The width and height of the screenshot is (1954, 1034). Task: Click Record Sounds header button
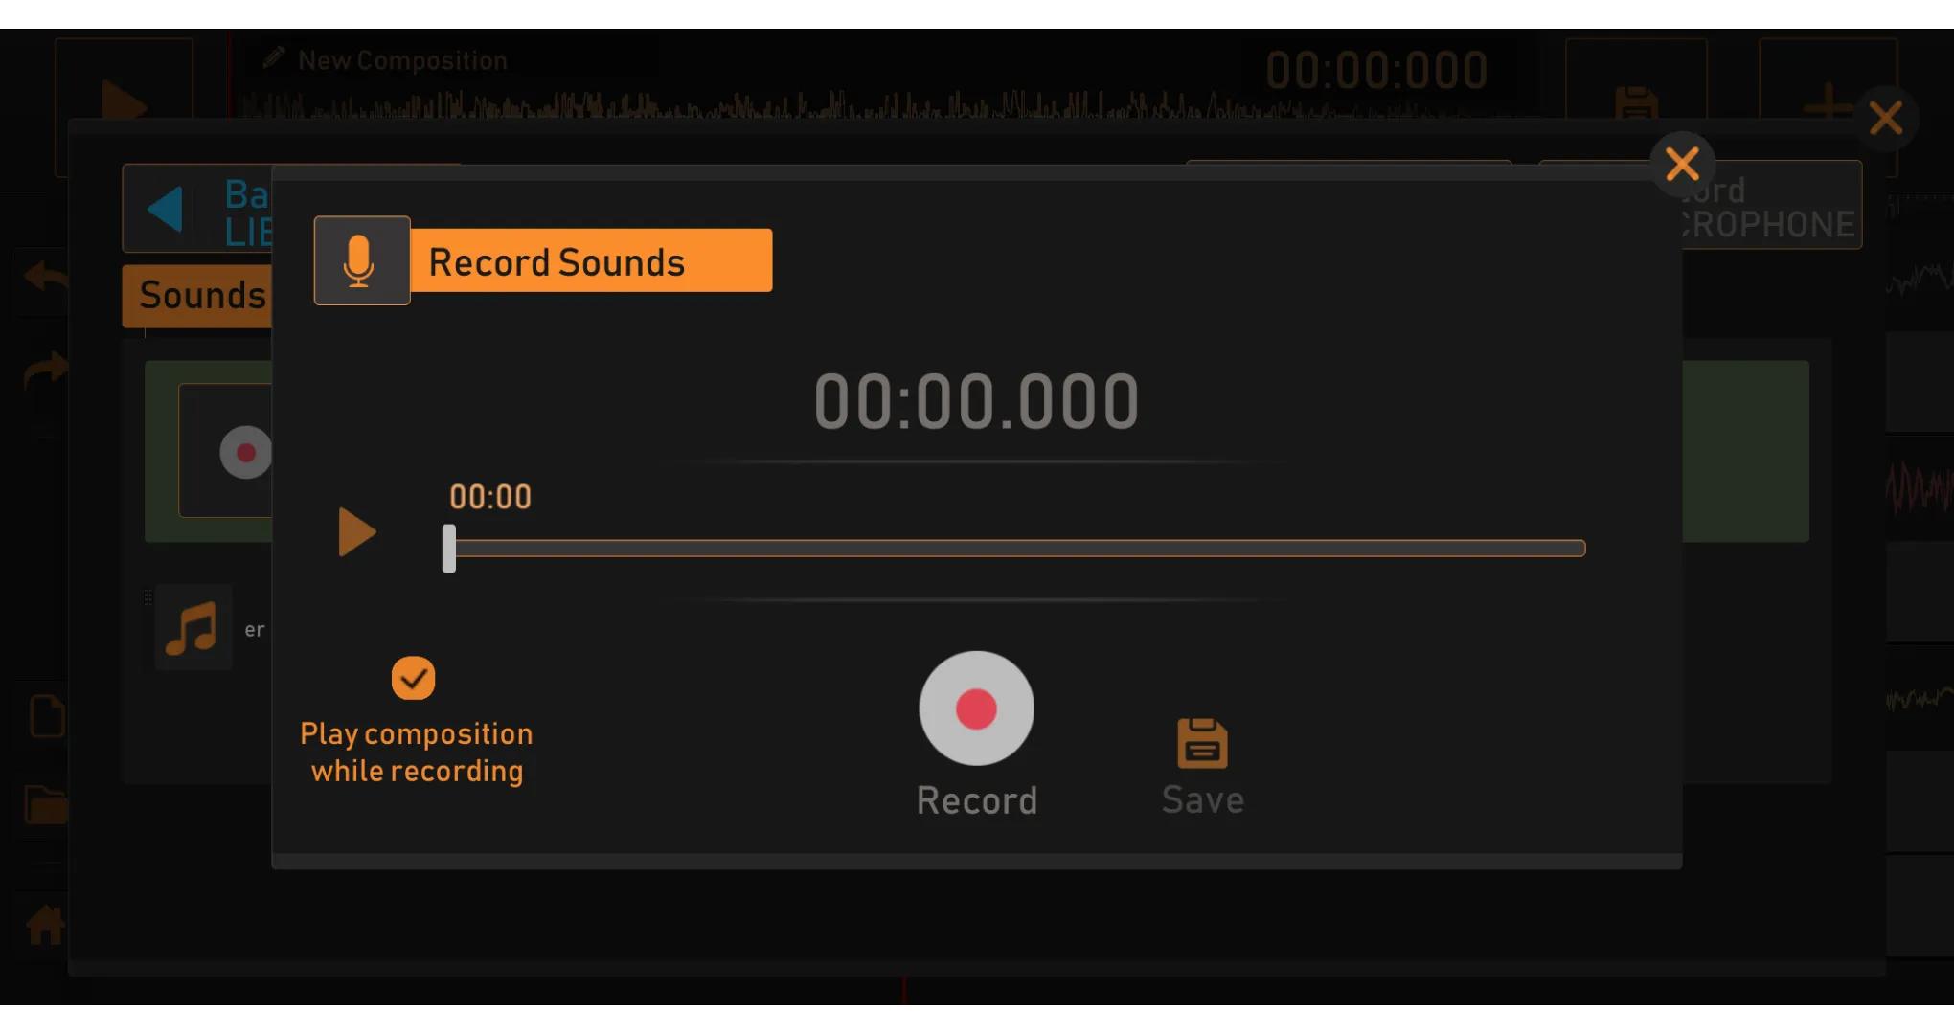tap(543, 261)
